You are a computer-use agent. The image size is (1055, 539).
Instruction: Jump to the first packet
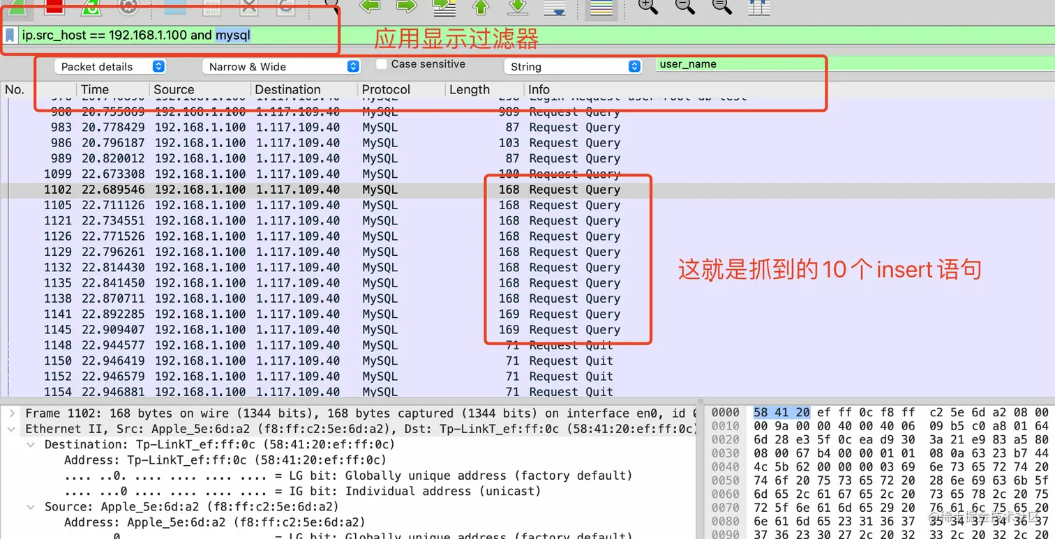pos(480,7)
